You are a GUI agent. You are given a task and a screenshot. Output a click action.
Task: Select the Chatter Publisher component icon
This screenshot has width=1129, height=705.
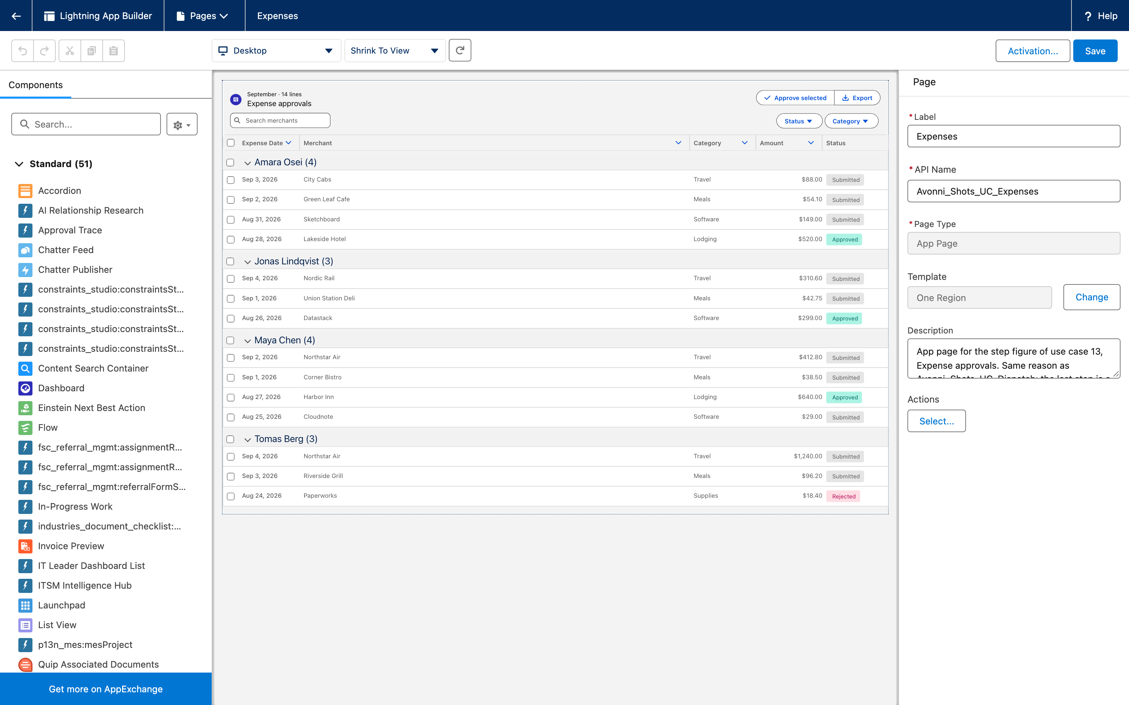(25, 270)
